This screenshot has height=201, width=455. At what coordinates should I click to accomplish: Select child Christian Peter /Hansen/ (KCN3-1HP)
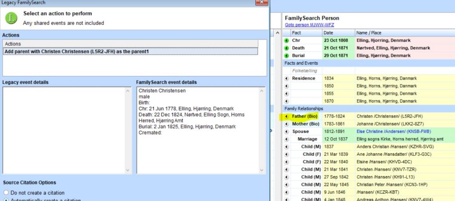[x=392, y=185]
